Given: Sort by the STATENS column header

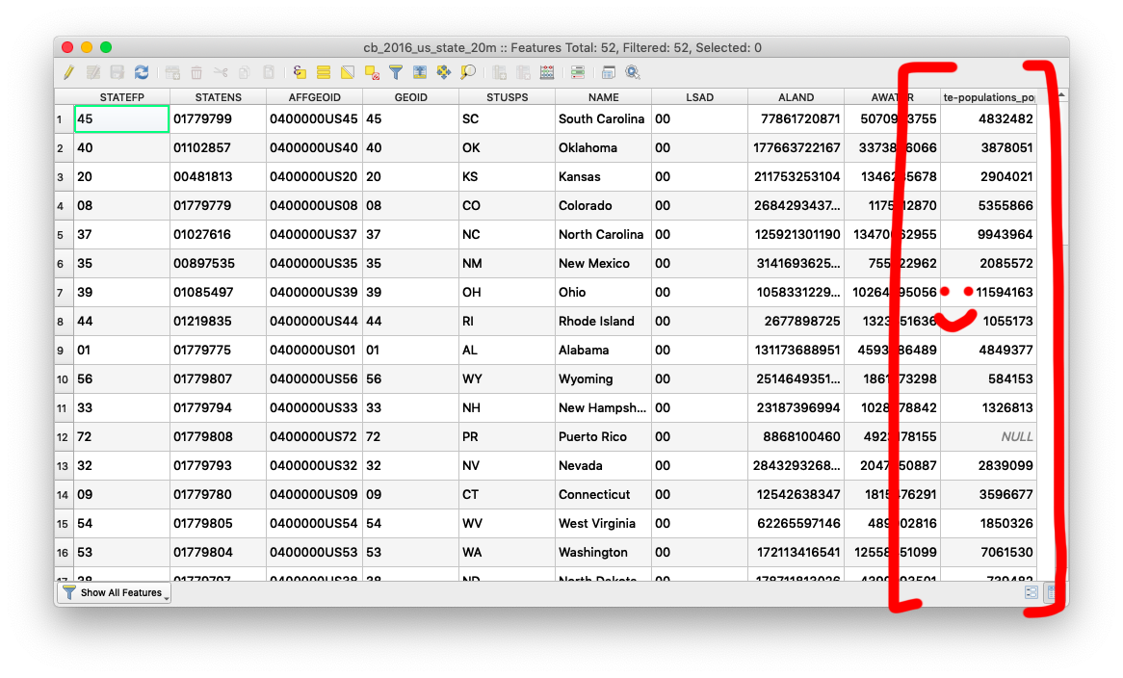Looking at the screenshot, I should point(218,96).
